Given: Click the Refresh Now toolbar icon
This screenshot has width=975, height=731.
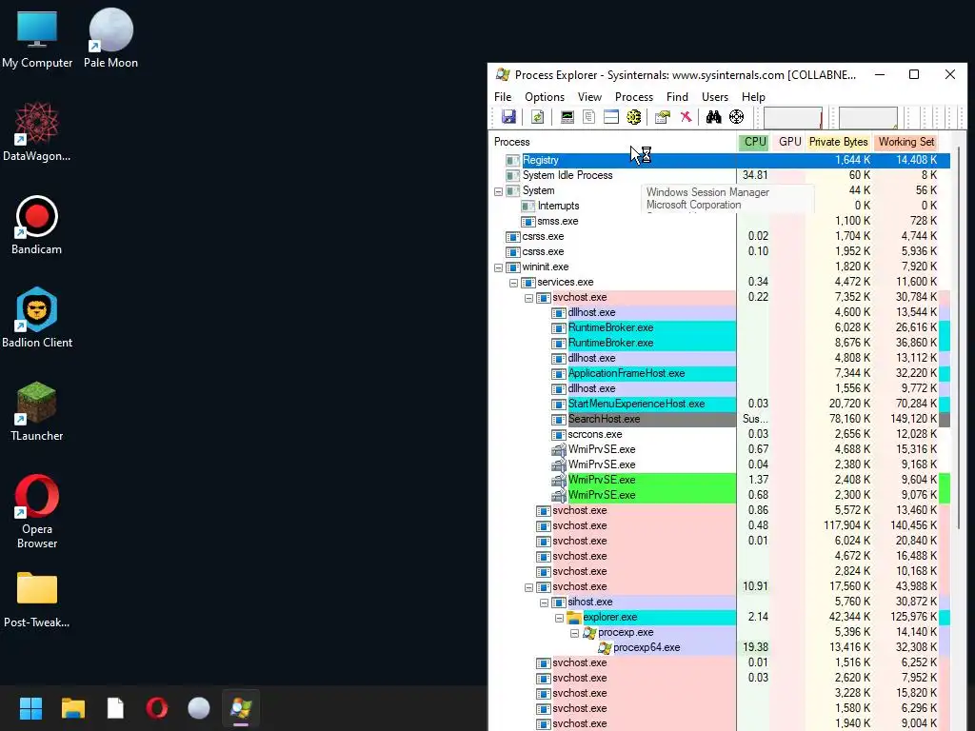Looking at the screenshot, I should tap(537, 117).
